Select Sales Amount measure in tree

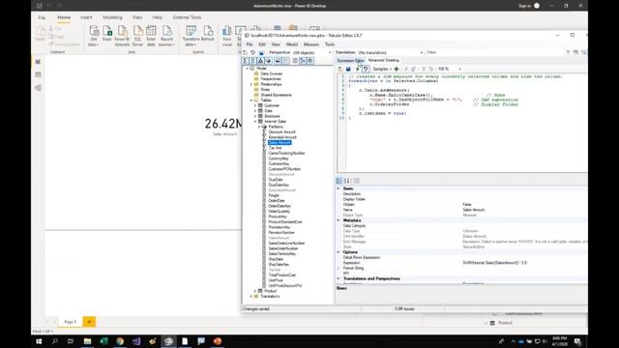pos(280,142)
